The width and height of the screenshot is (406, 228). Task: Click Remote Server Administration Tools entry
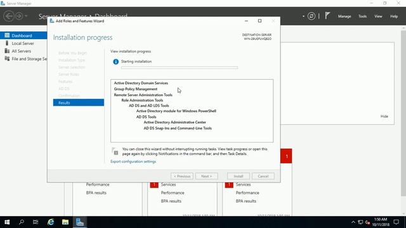[143, 95]
